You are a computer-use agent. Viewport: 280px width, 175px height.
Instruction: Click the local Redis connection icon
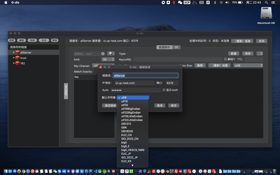pyautogui.click(x=17, y=58)
